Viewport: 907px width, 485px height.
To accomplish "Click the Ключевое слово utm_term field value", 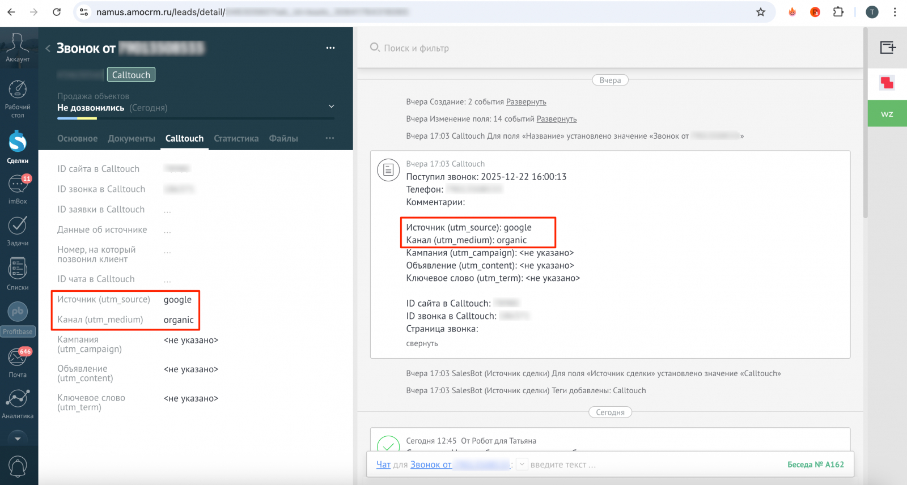I will point(191,399).
